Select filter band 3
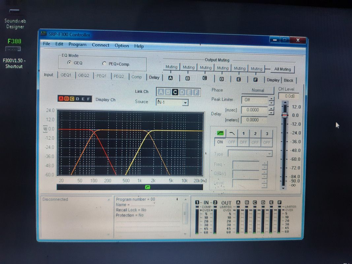 pyautogui.click(x=267, y=134)
